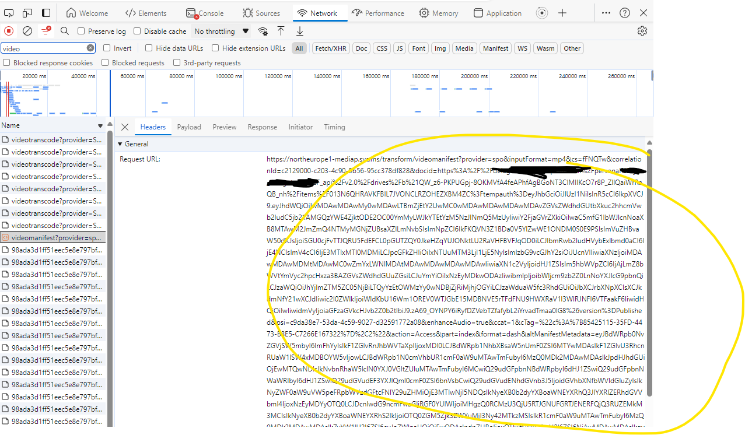Filter requests by Fetch/XHR

tap(330, 48)
